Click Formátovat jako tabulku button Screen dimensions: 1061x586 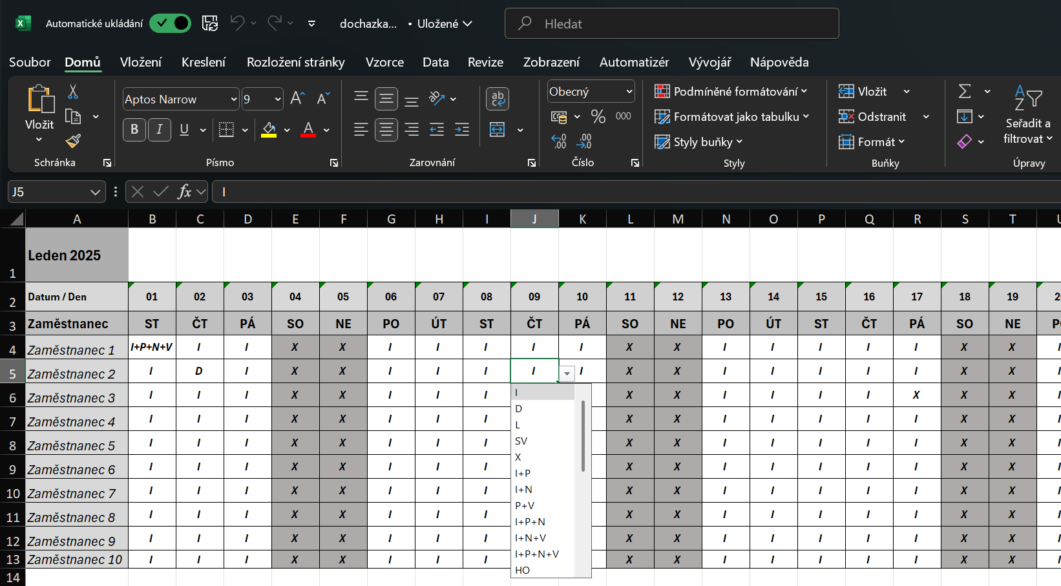point(731,117)
